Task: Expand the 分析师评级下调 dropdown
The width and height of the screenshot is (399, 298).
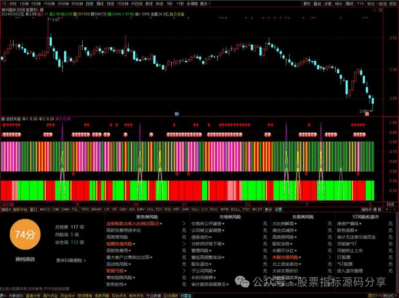Action: pos(223,244)
